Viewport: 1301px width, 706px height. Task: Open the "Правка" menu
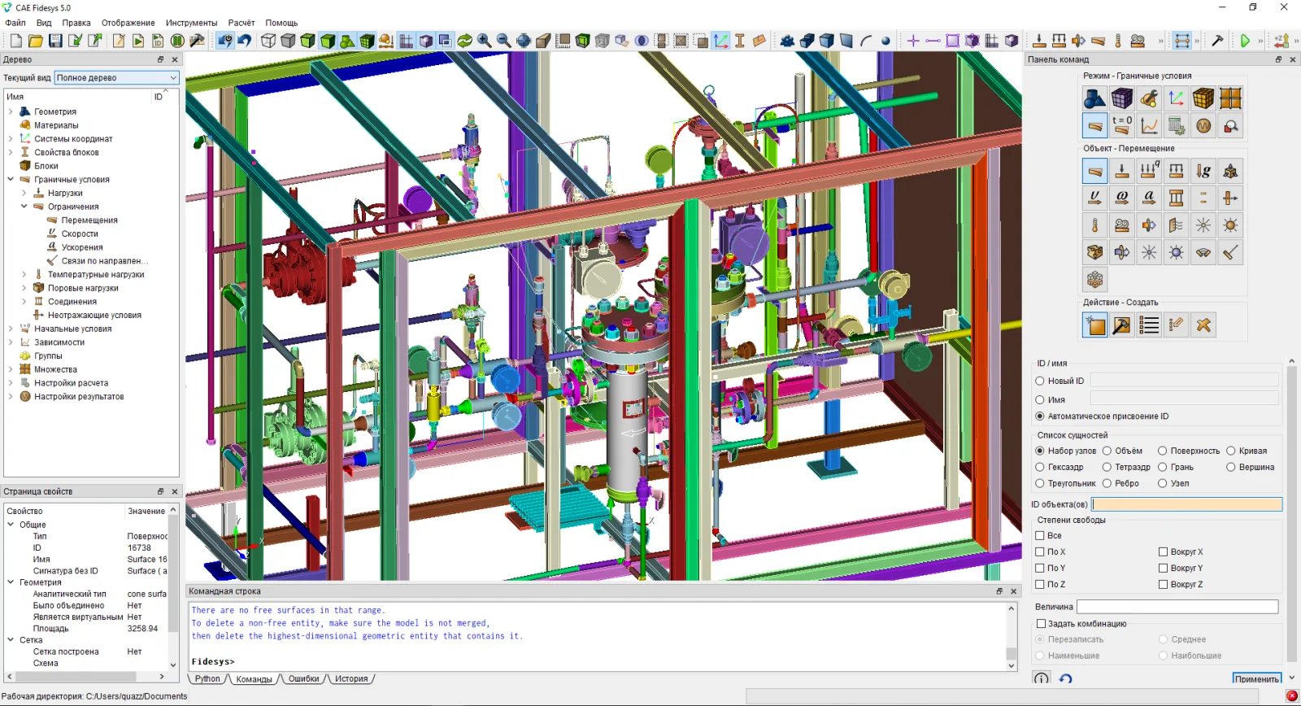pos(76,23)
